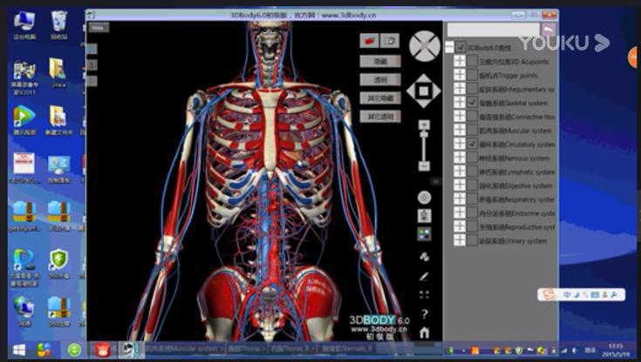Viewport: 641px width, 362px height.
Task: Click the note icon beside the pushpin
Action: point(390,41)
